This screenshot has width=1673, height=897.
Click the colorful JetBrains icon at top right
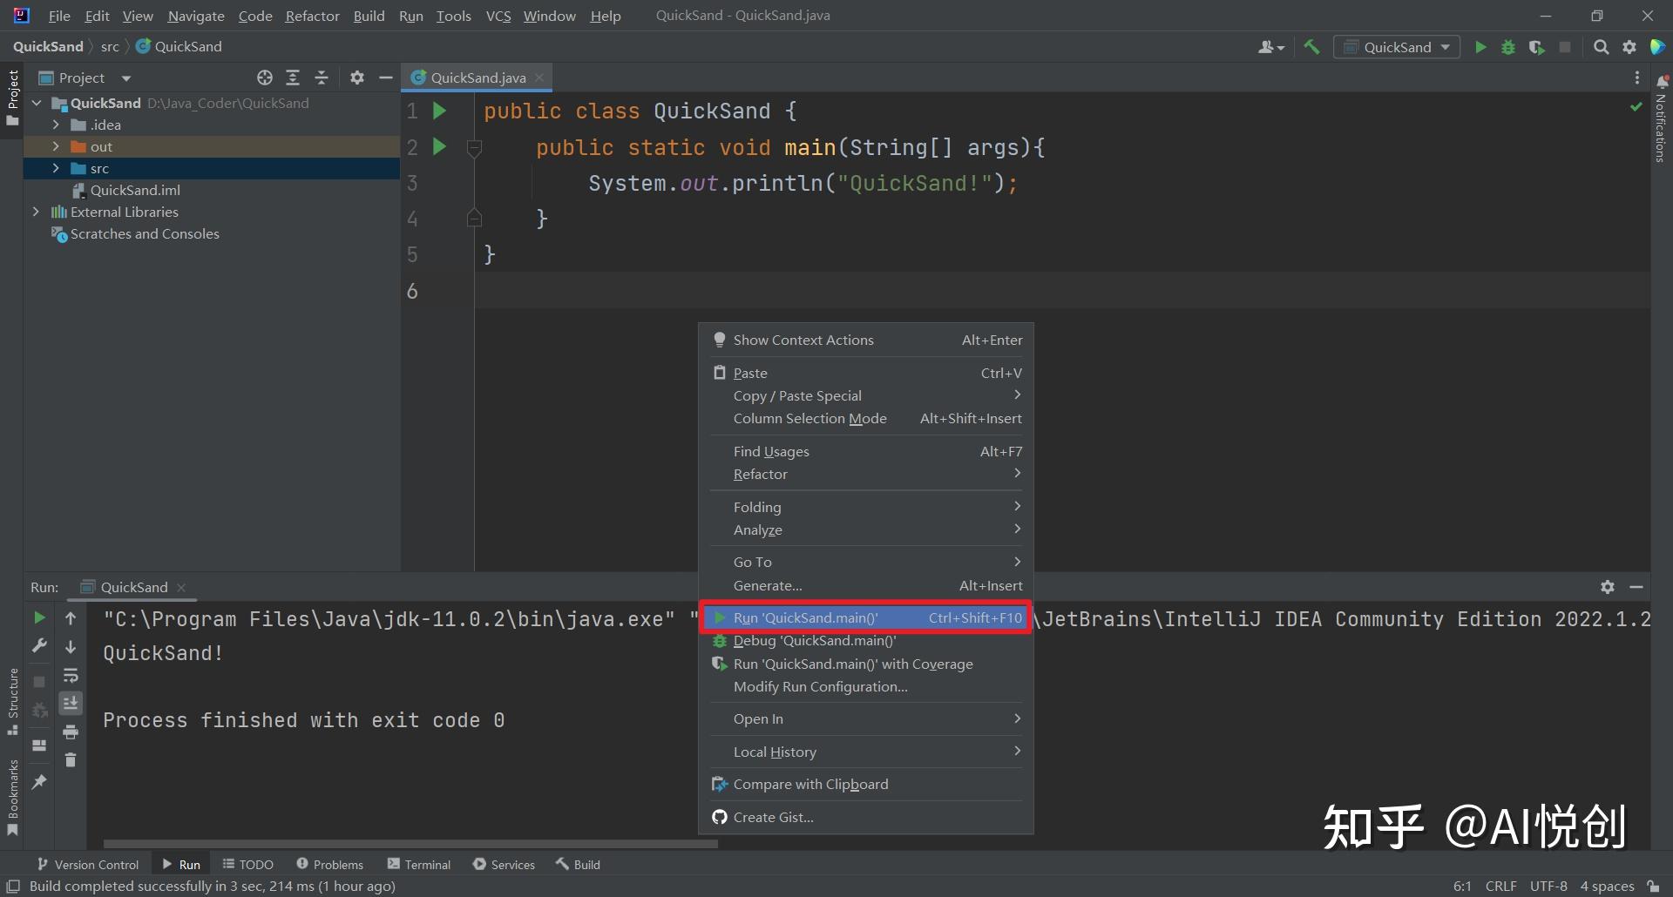pos(1658,47)
